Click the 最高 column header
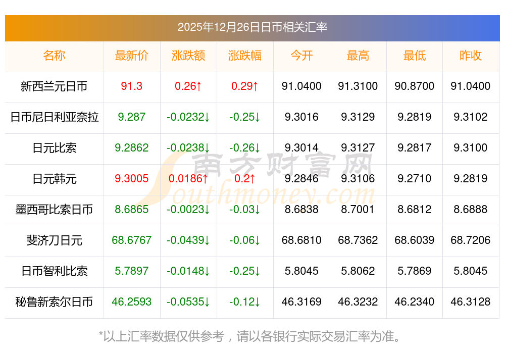The height and width of the screenshot is (352, 505). 358,56
